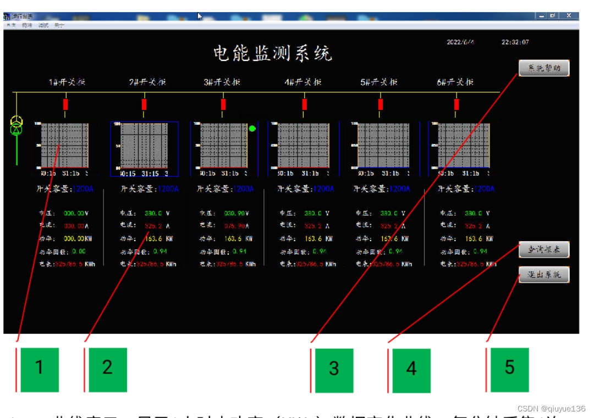Click the 1# cabinet red breaker icon
The width and height of the screenshot is (594, 418).
66,103
